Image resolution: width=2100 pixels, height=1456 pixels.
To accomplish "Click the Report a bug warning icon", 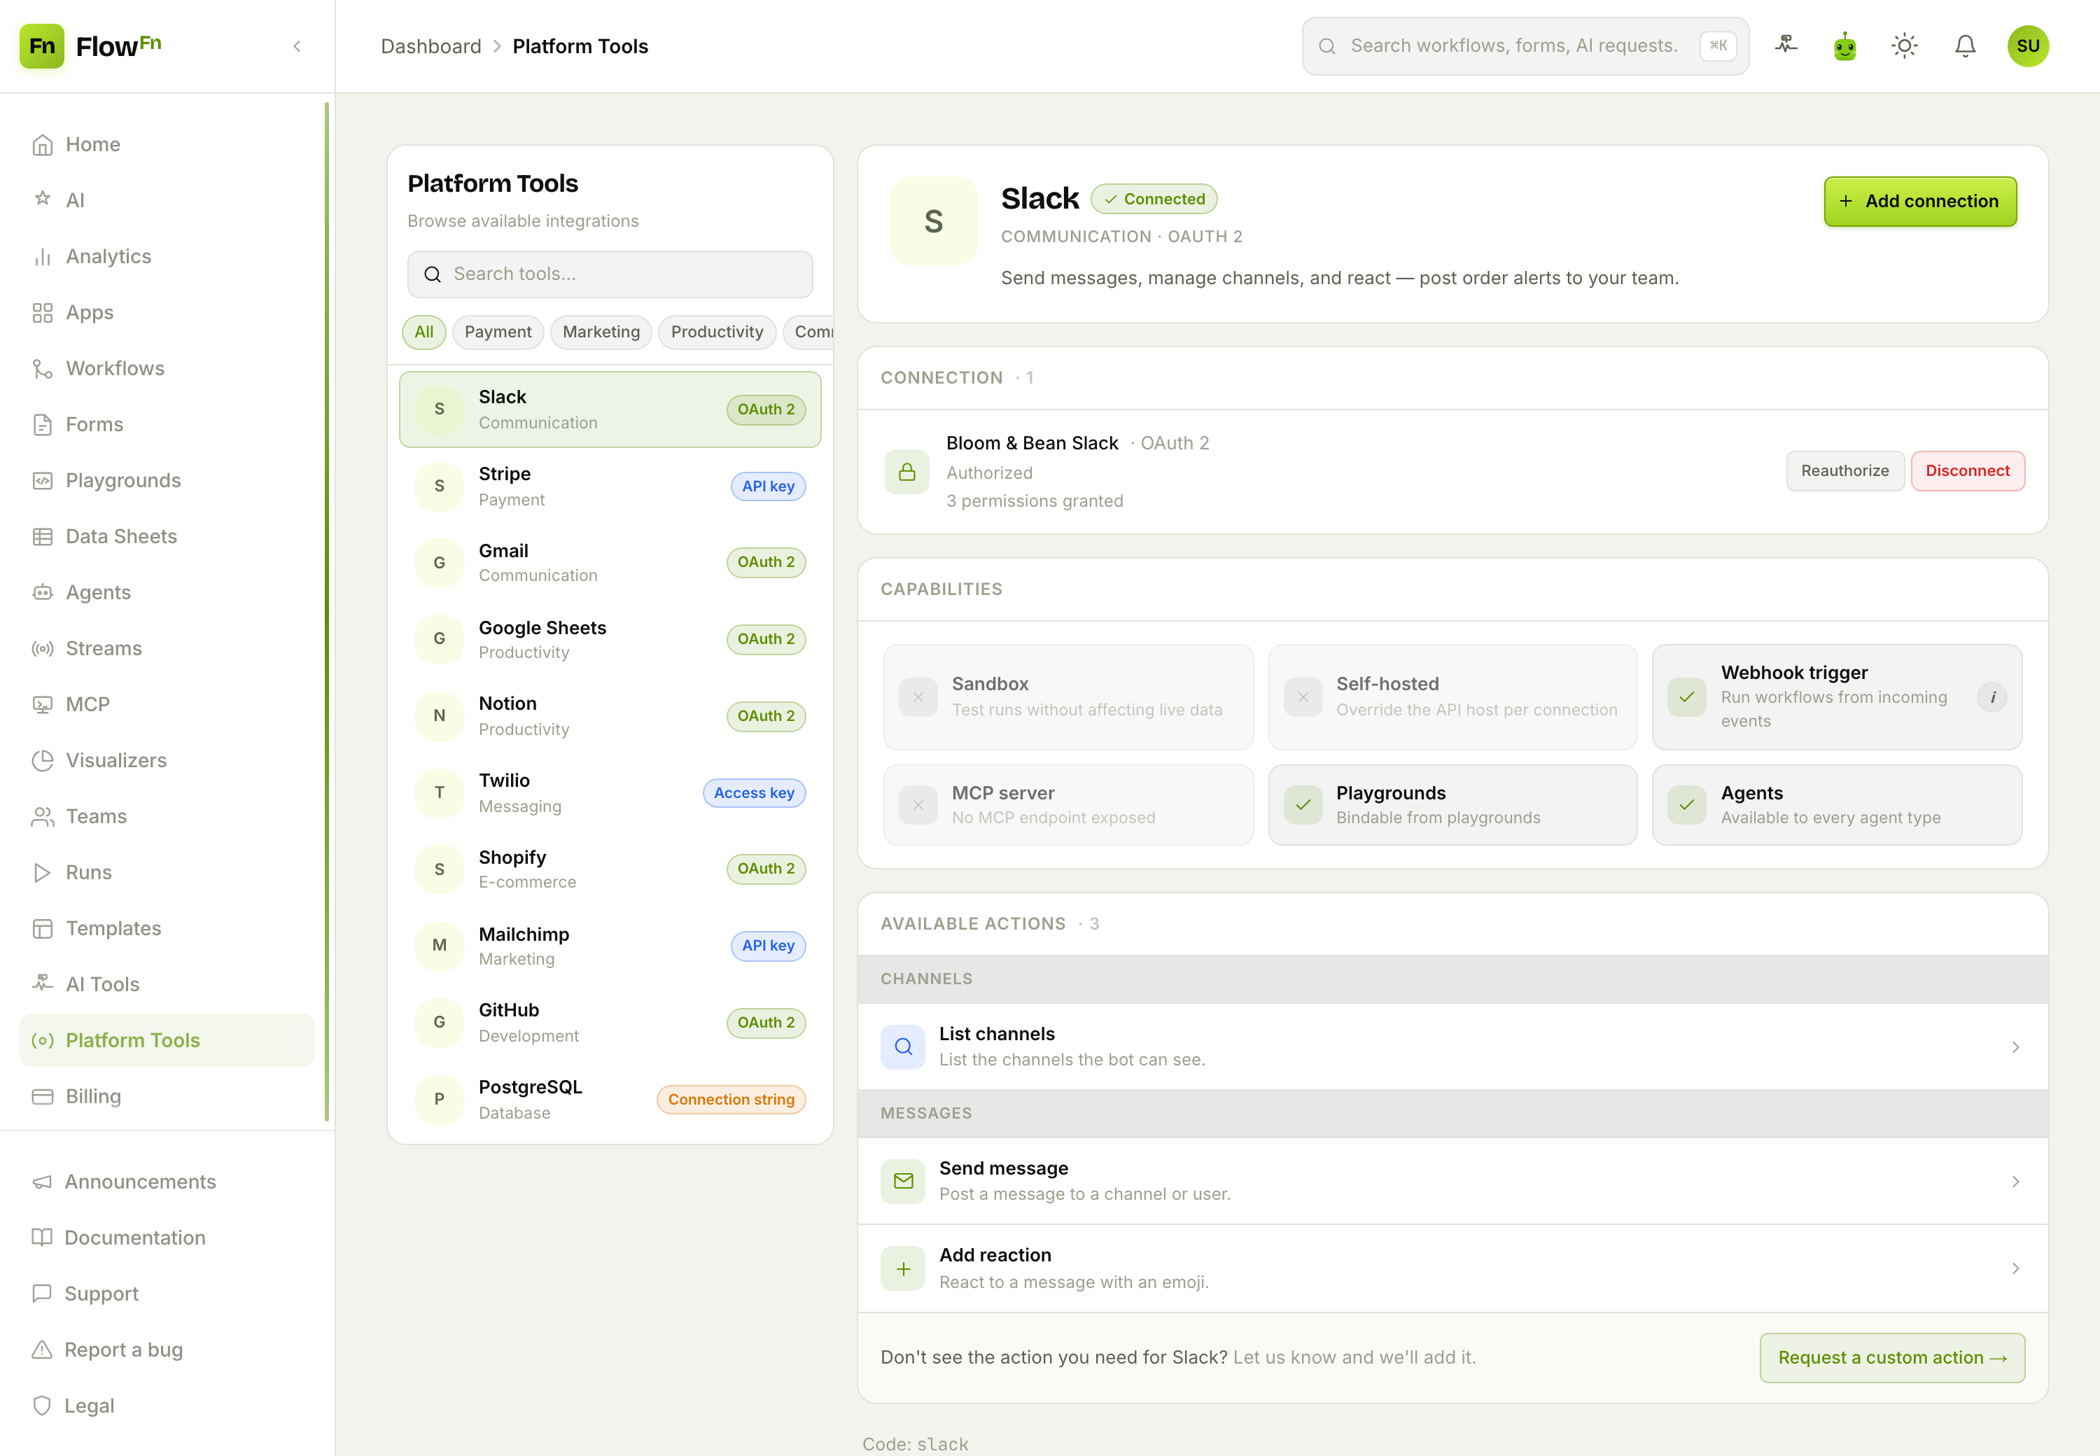I will (42, 1350).
